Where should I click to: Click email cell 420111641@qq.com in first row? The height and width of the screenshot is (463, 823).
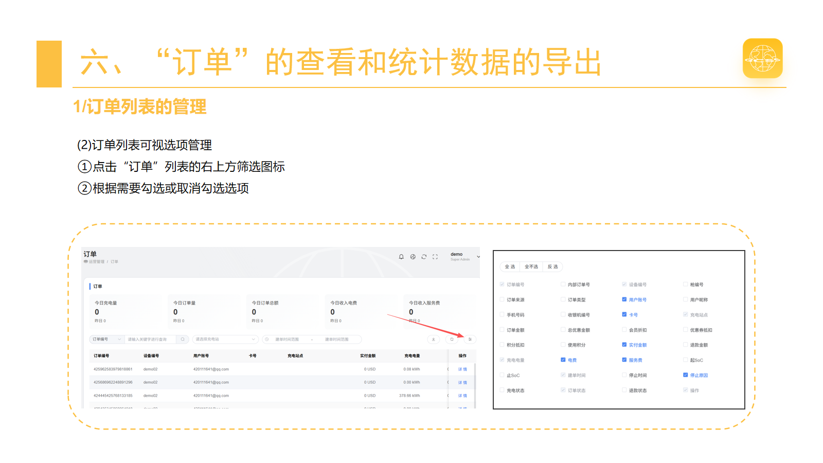(211, 369)
